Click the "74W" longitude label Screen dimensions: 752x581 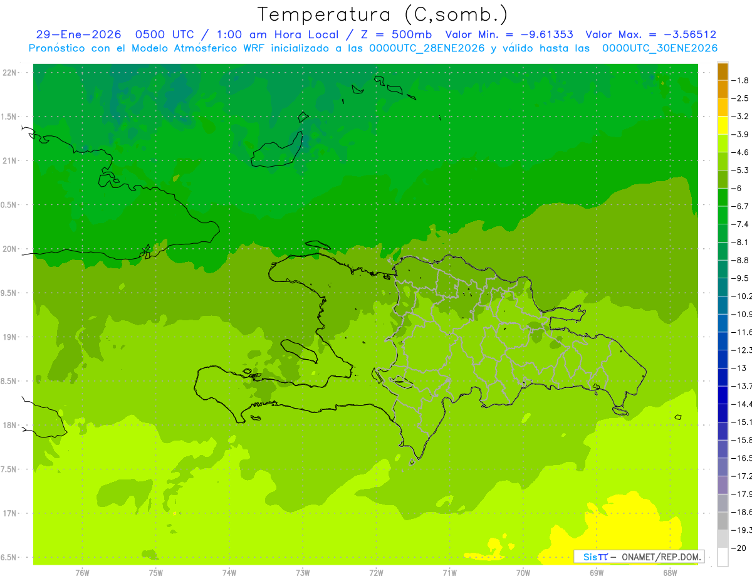(x=229, y=573)
